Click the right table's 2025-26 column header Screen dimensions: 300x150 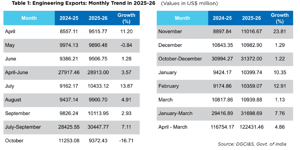click(252, 18)
